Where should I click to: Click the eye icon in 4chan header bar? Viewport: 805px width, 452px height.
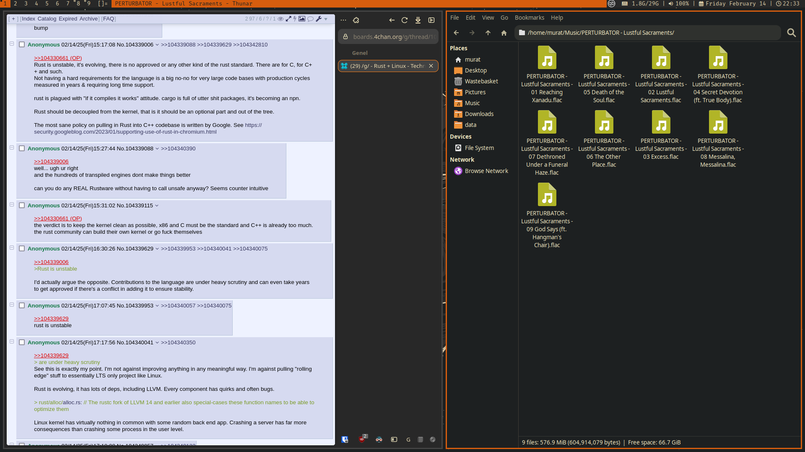point(281,19)
